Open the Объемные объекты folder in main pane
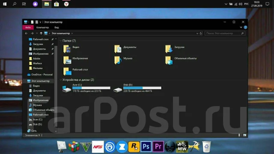This screenshot has width=274, height=154. [181, 60]
